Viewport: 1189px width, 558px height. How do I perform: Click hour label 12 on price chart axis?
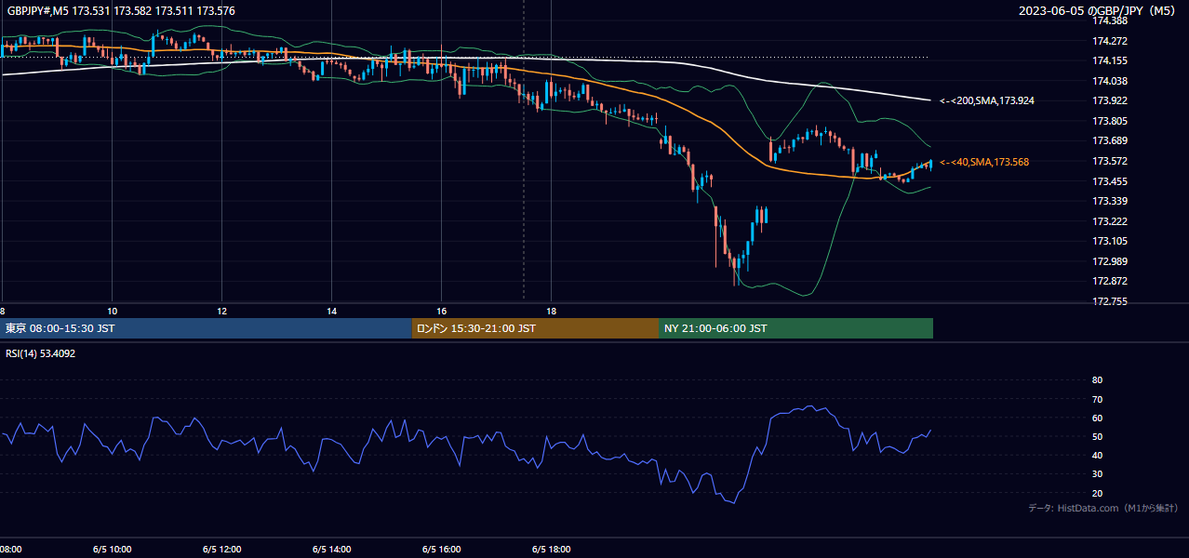[221, 311]
